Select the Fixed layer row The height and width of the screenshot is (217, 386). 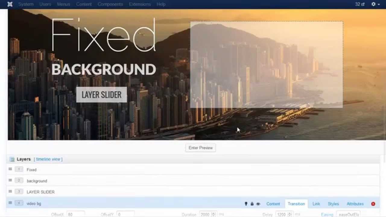[193, 169]
